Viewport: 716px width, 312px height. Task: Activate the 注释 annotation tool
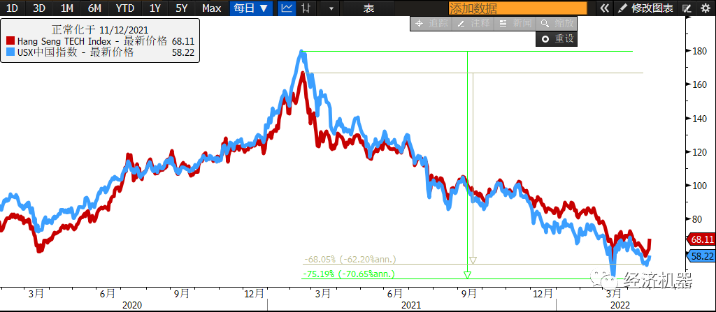point(473,23)
